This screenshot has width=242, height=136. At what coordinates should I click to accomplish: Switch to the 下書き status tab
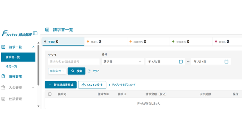point(63,42)
